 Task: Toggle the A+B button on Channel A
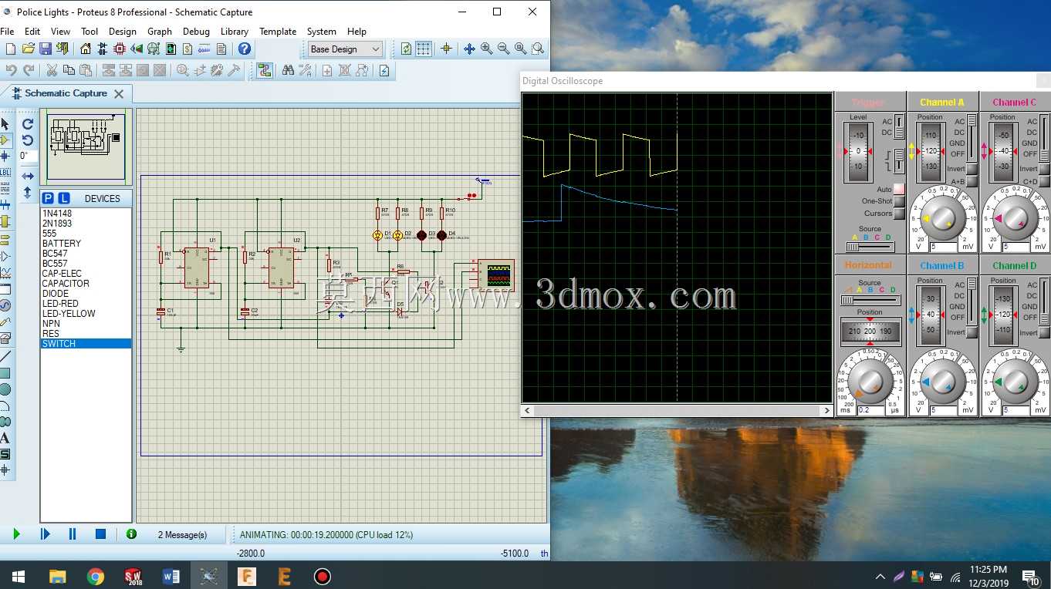click(972, 182)
